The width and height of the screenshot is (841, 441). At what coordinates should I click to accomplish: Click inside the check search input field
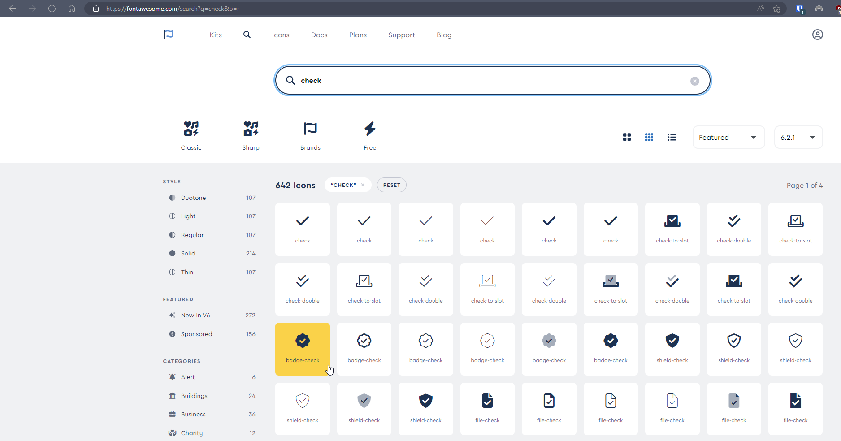(493, 81)
